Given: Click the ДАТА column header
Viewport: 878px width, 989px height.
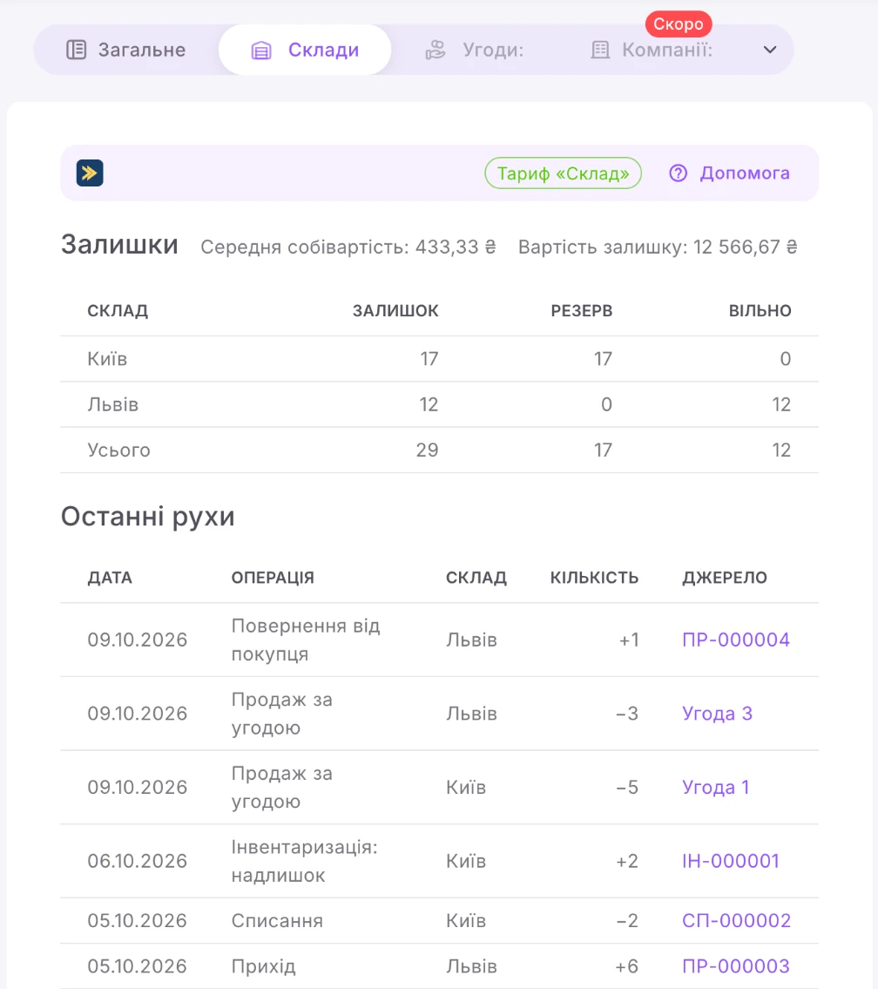Looking at the screenshot, I should coord(110,578).
